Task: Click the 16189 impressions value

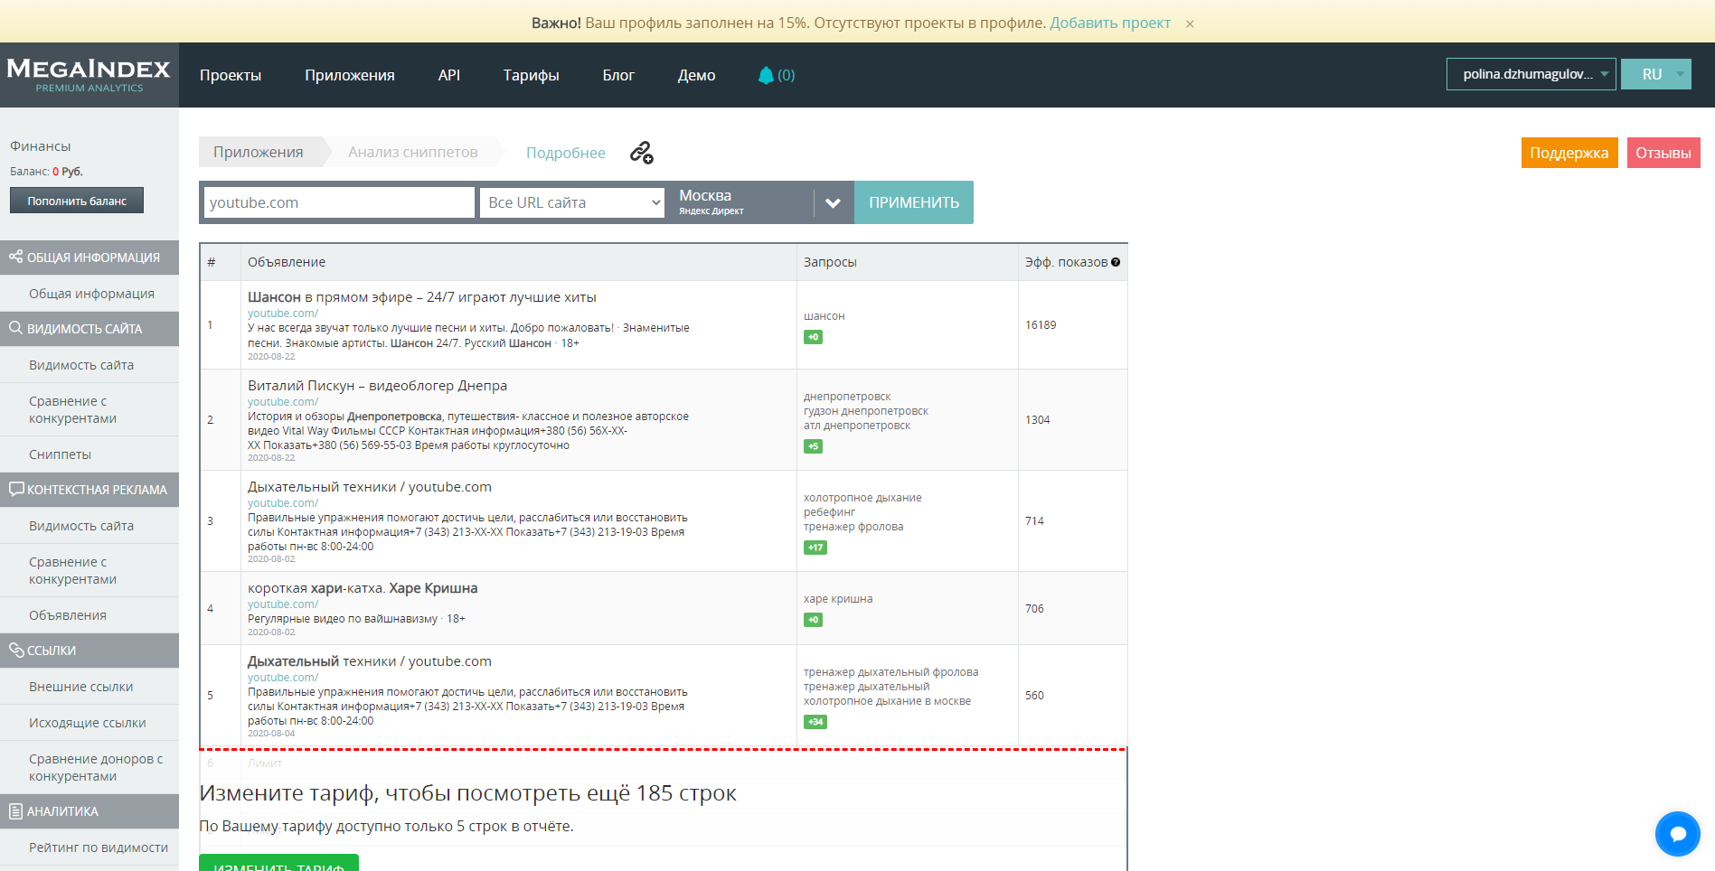Action: (x=1041, y=325)
